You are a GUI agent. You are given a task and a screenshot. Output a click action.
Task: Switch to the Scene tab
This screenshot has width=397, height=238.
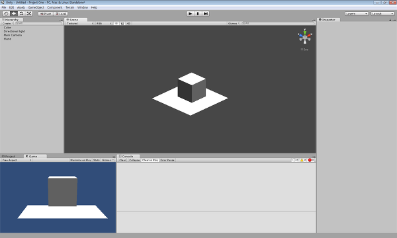point(75,20)
